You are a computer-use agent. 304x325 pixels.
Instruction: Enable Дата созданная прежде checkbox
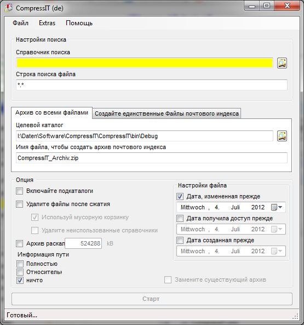tap(180, 240)
